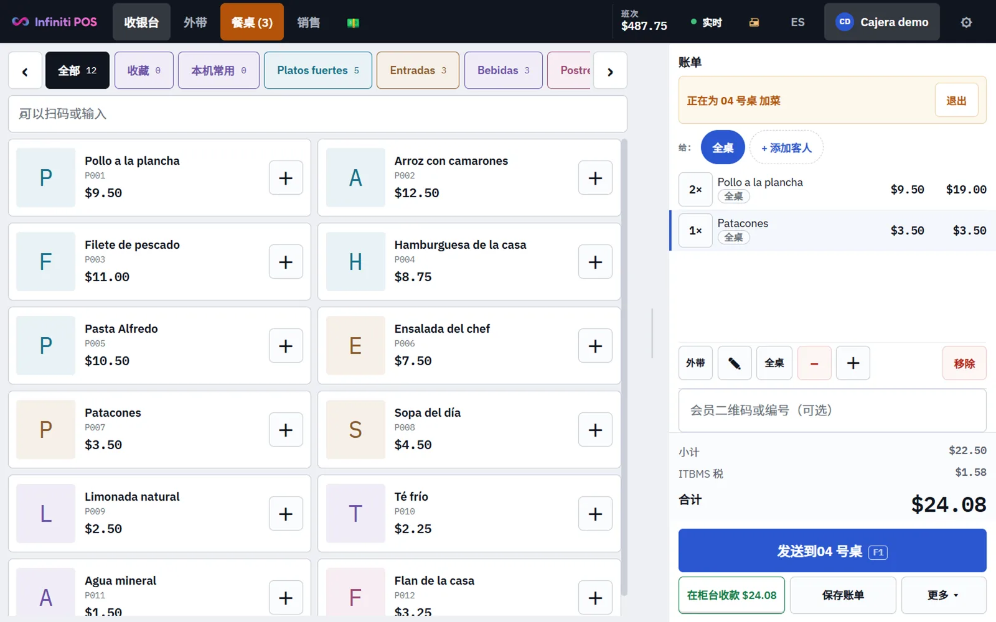Open the 收银台 tab
996x622 pixels.
[x=141, y=22]
